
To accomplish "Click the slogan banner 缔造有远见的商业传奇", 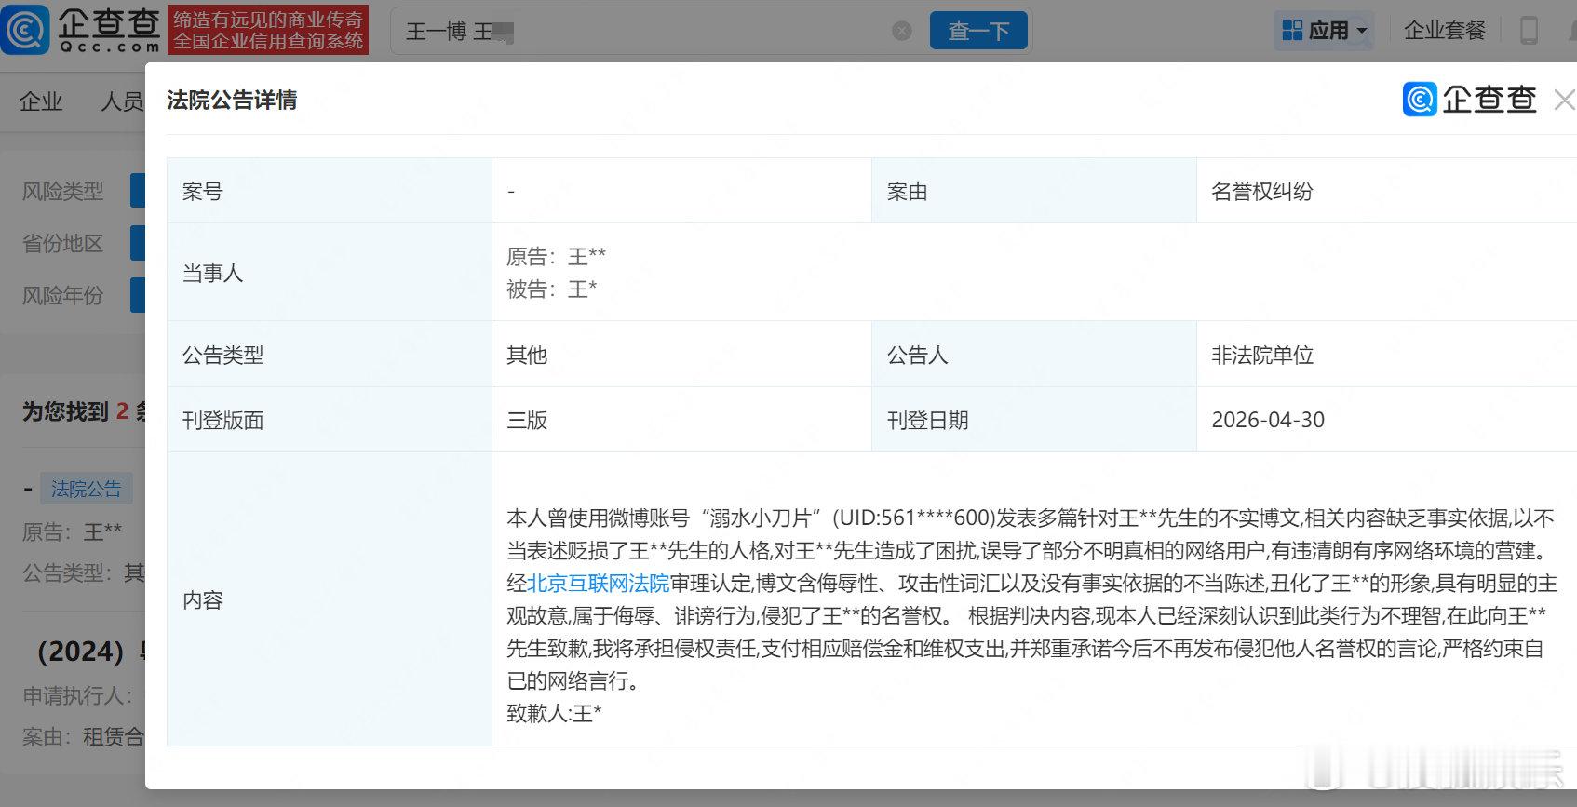I will pos(268,30).
